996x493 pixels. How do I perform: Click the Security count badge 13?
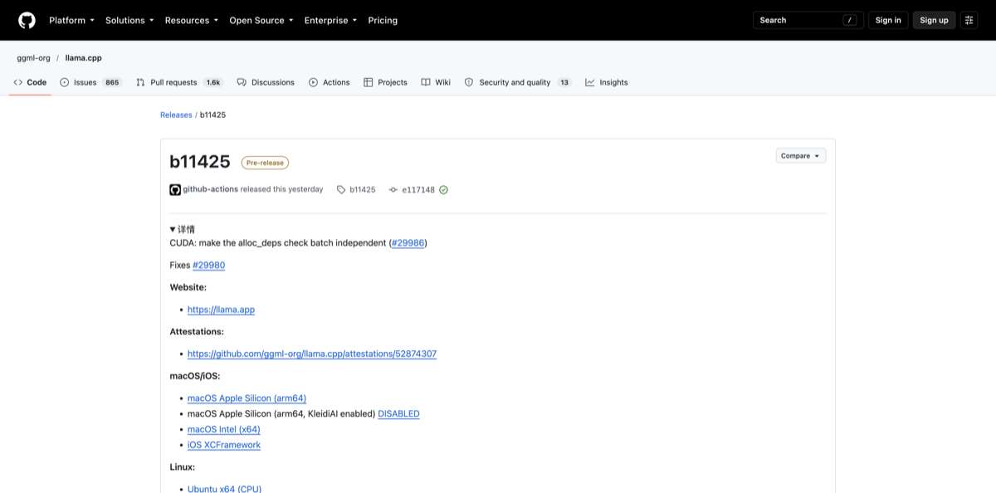564,82
